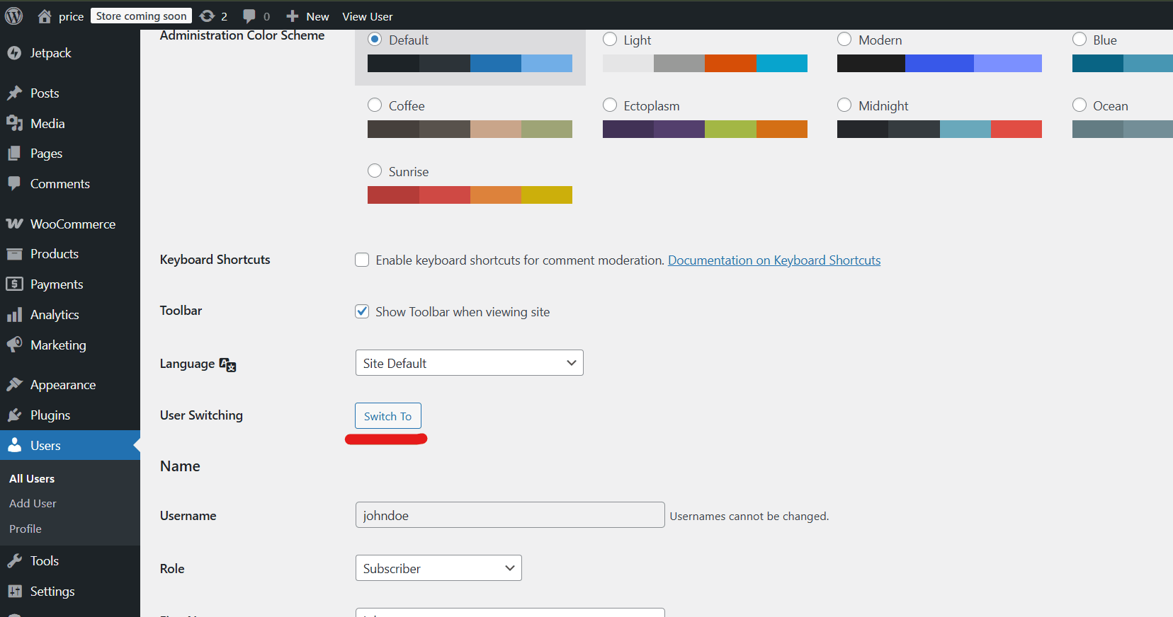Screen dimensions: 1173x617
Task: Open the updates icon in toolbar
Action: (x=207, y=16)
